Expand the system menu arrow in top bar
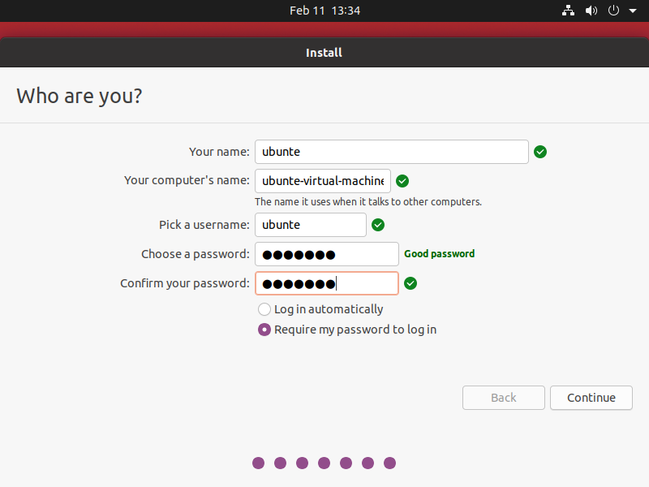This screenshot has width=649, height=487. 633,11
